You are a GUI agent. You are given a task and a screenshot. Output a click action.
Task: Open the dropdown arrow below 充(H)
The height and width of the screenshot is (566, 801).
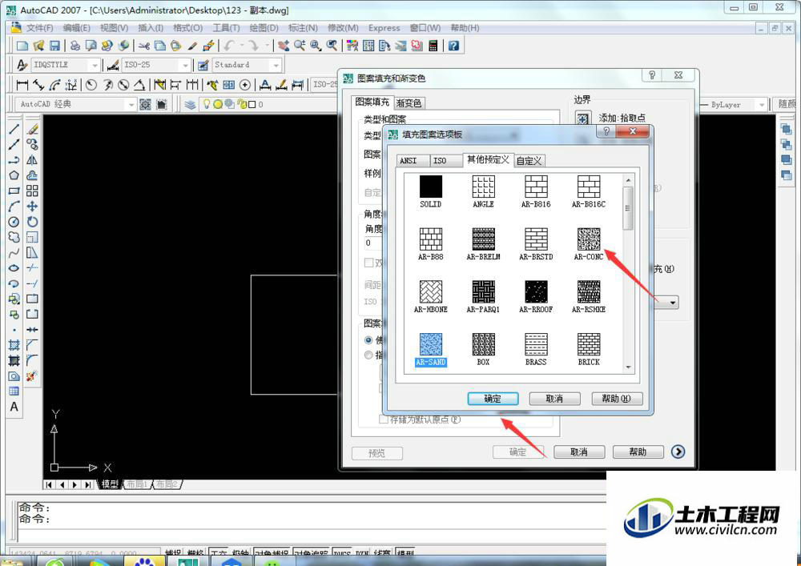(x=673, y=303)
